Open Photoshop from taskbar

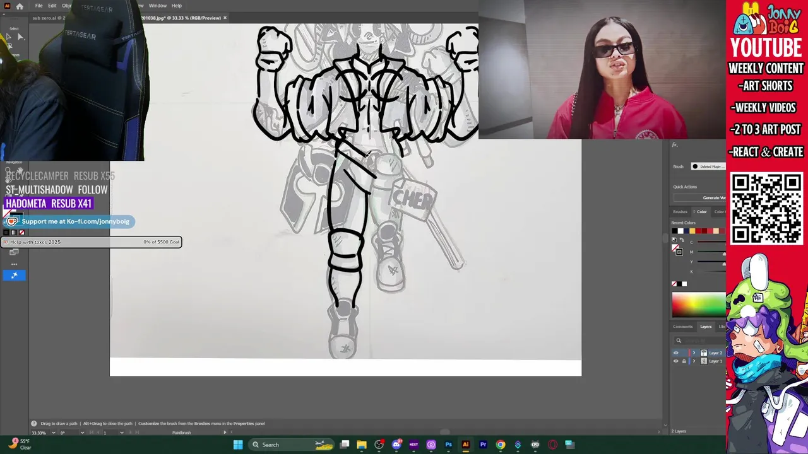[x=448, y=445]
